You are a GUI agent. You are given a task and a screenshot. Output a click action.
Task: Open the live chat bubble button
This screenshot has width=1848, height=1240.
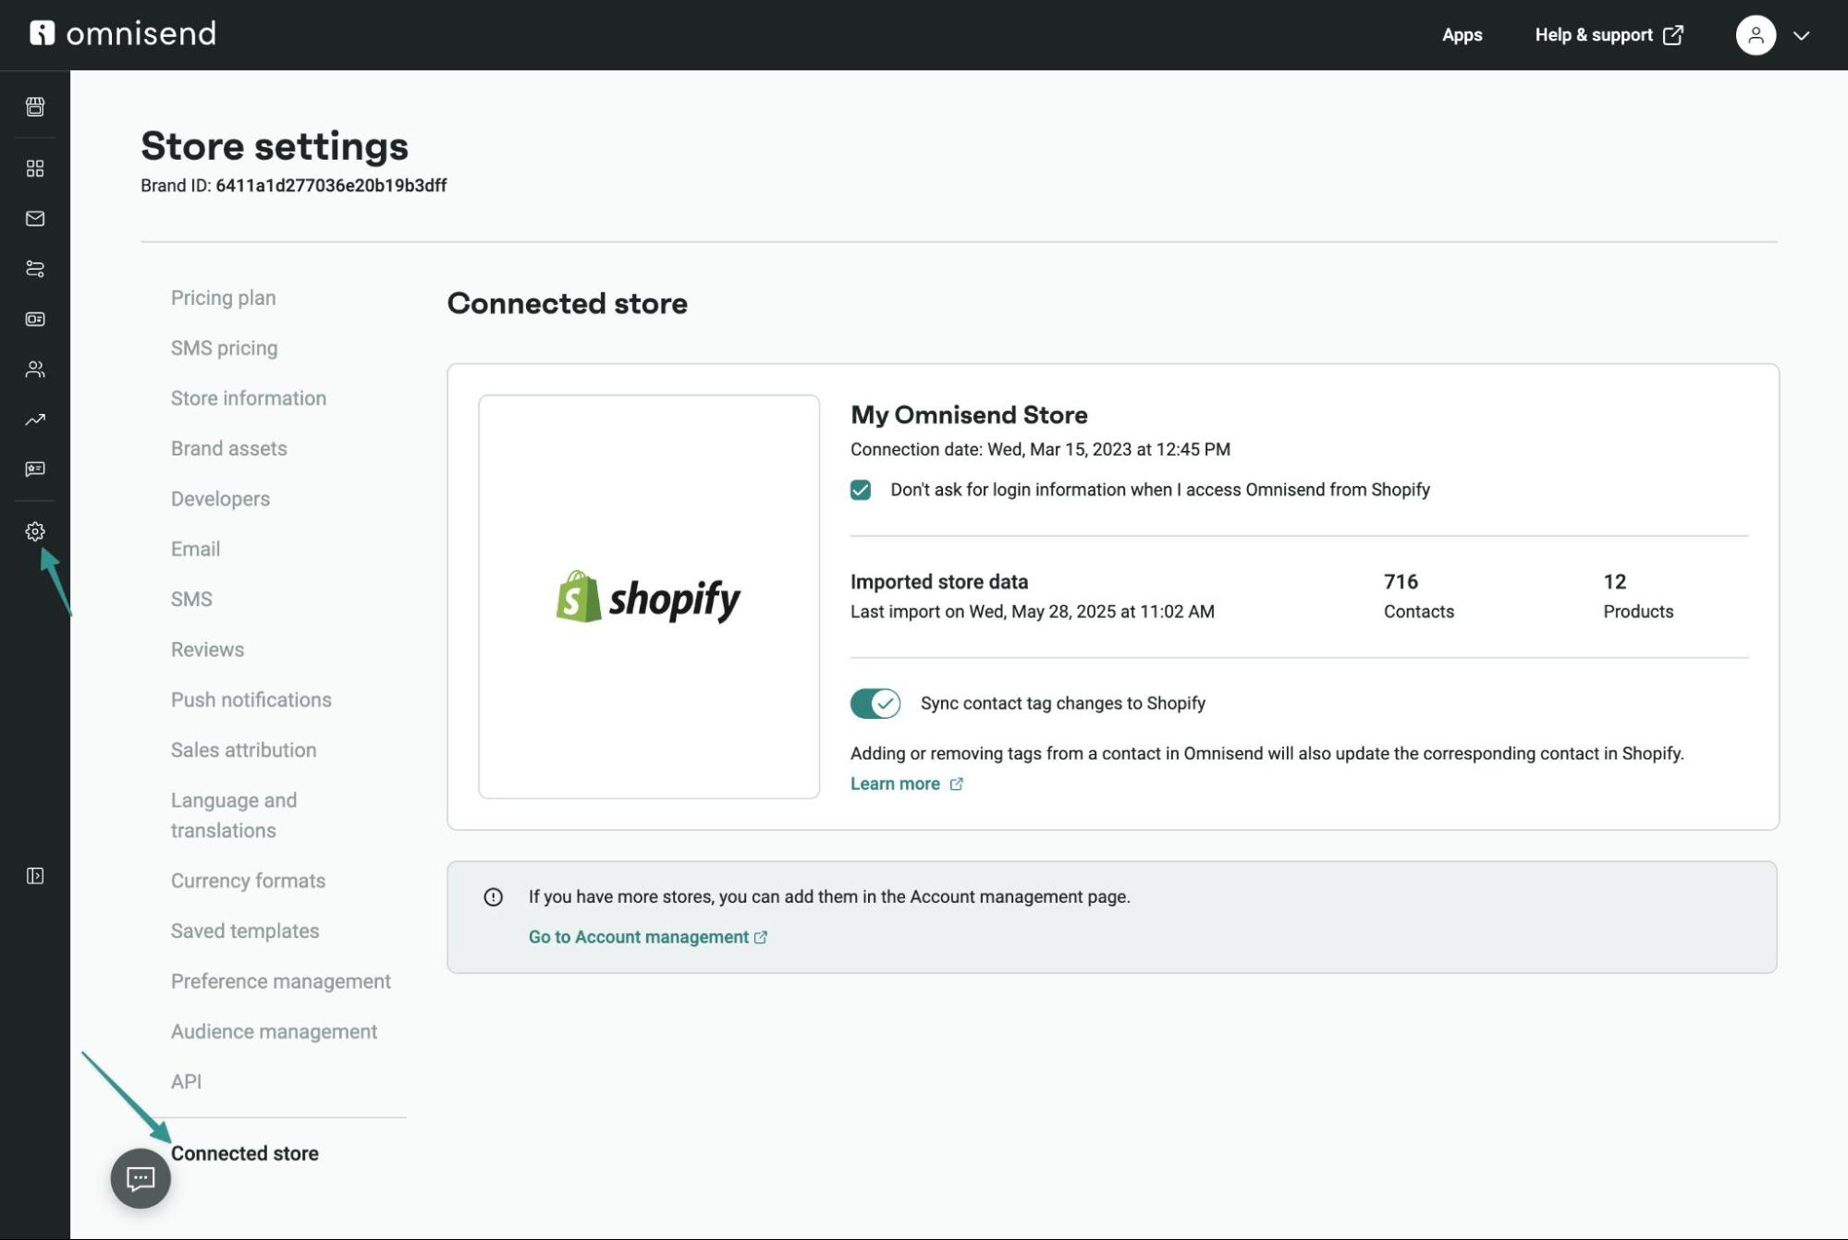tap(141, 1178)
